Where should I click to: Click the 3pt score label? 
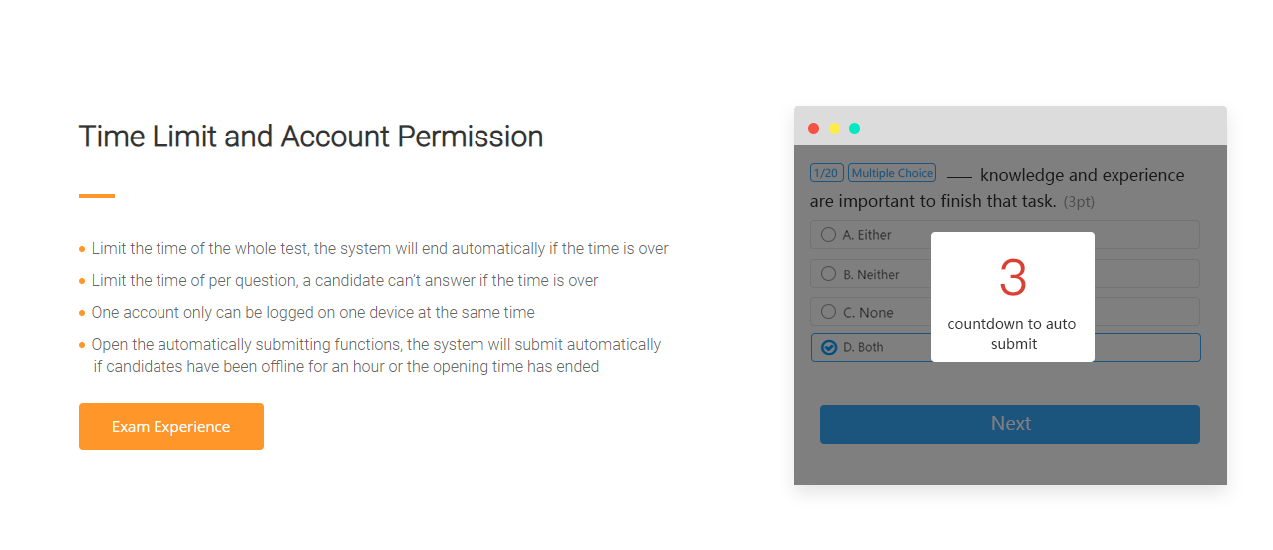pyautogui.click(x=1079, y=202)
